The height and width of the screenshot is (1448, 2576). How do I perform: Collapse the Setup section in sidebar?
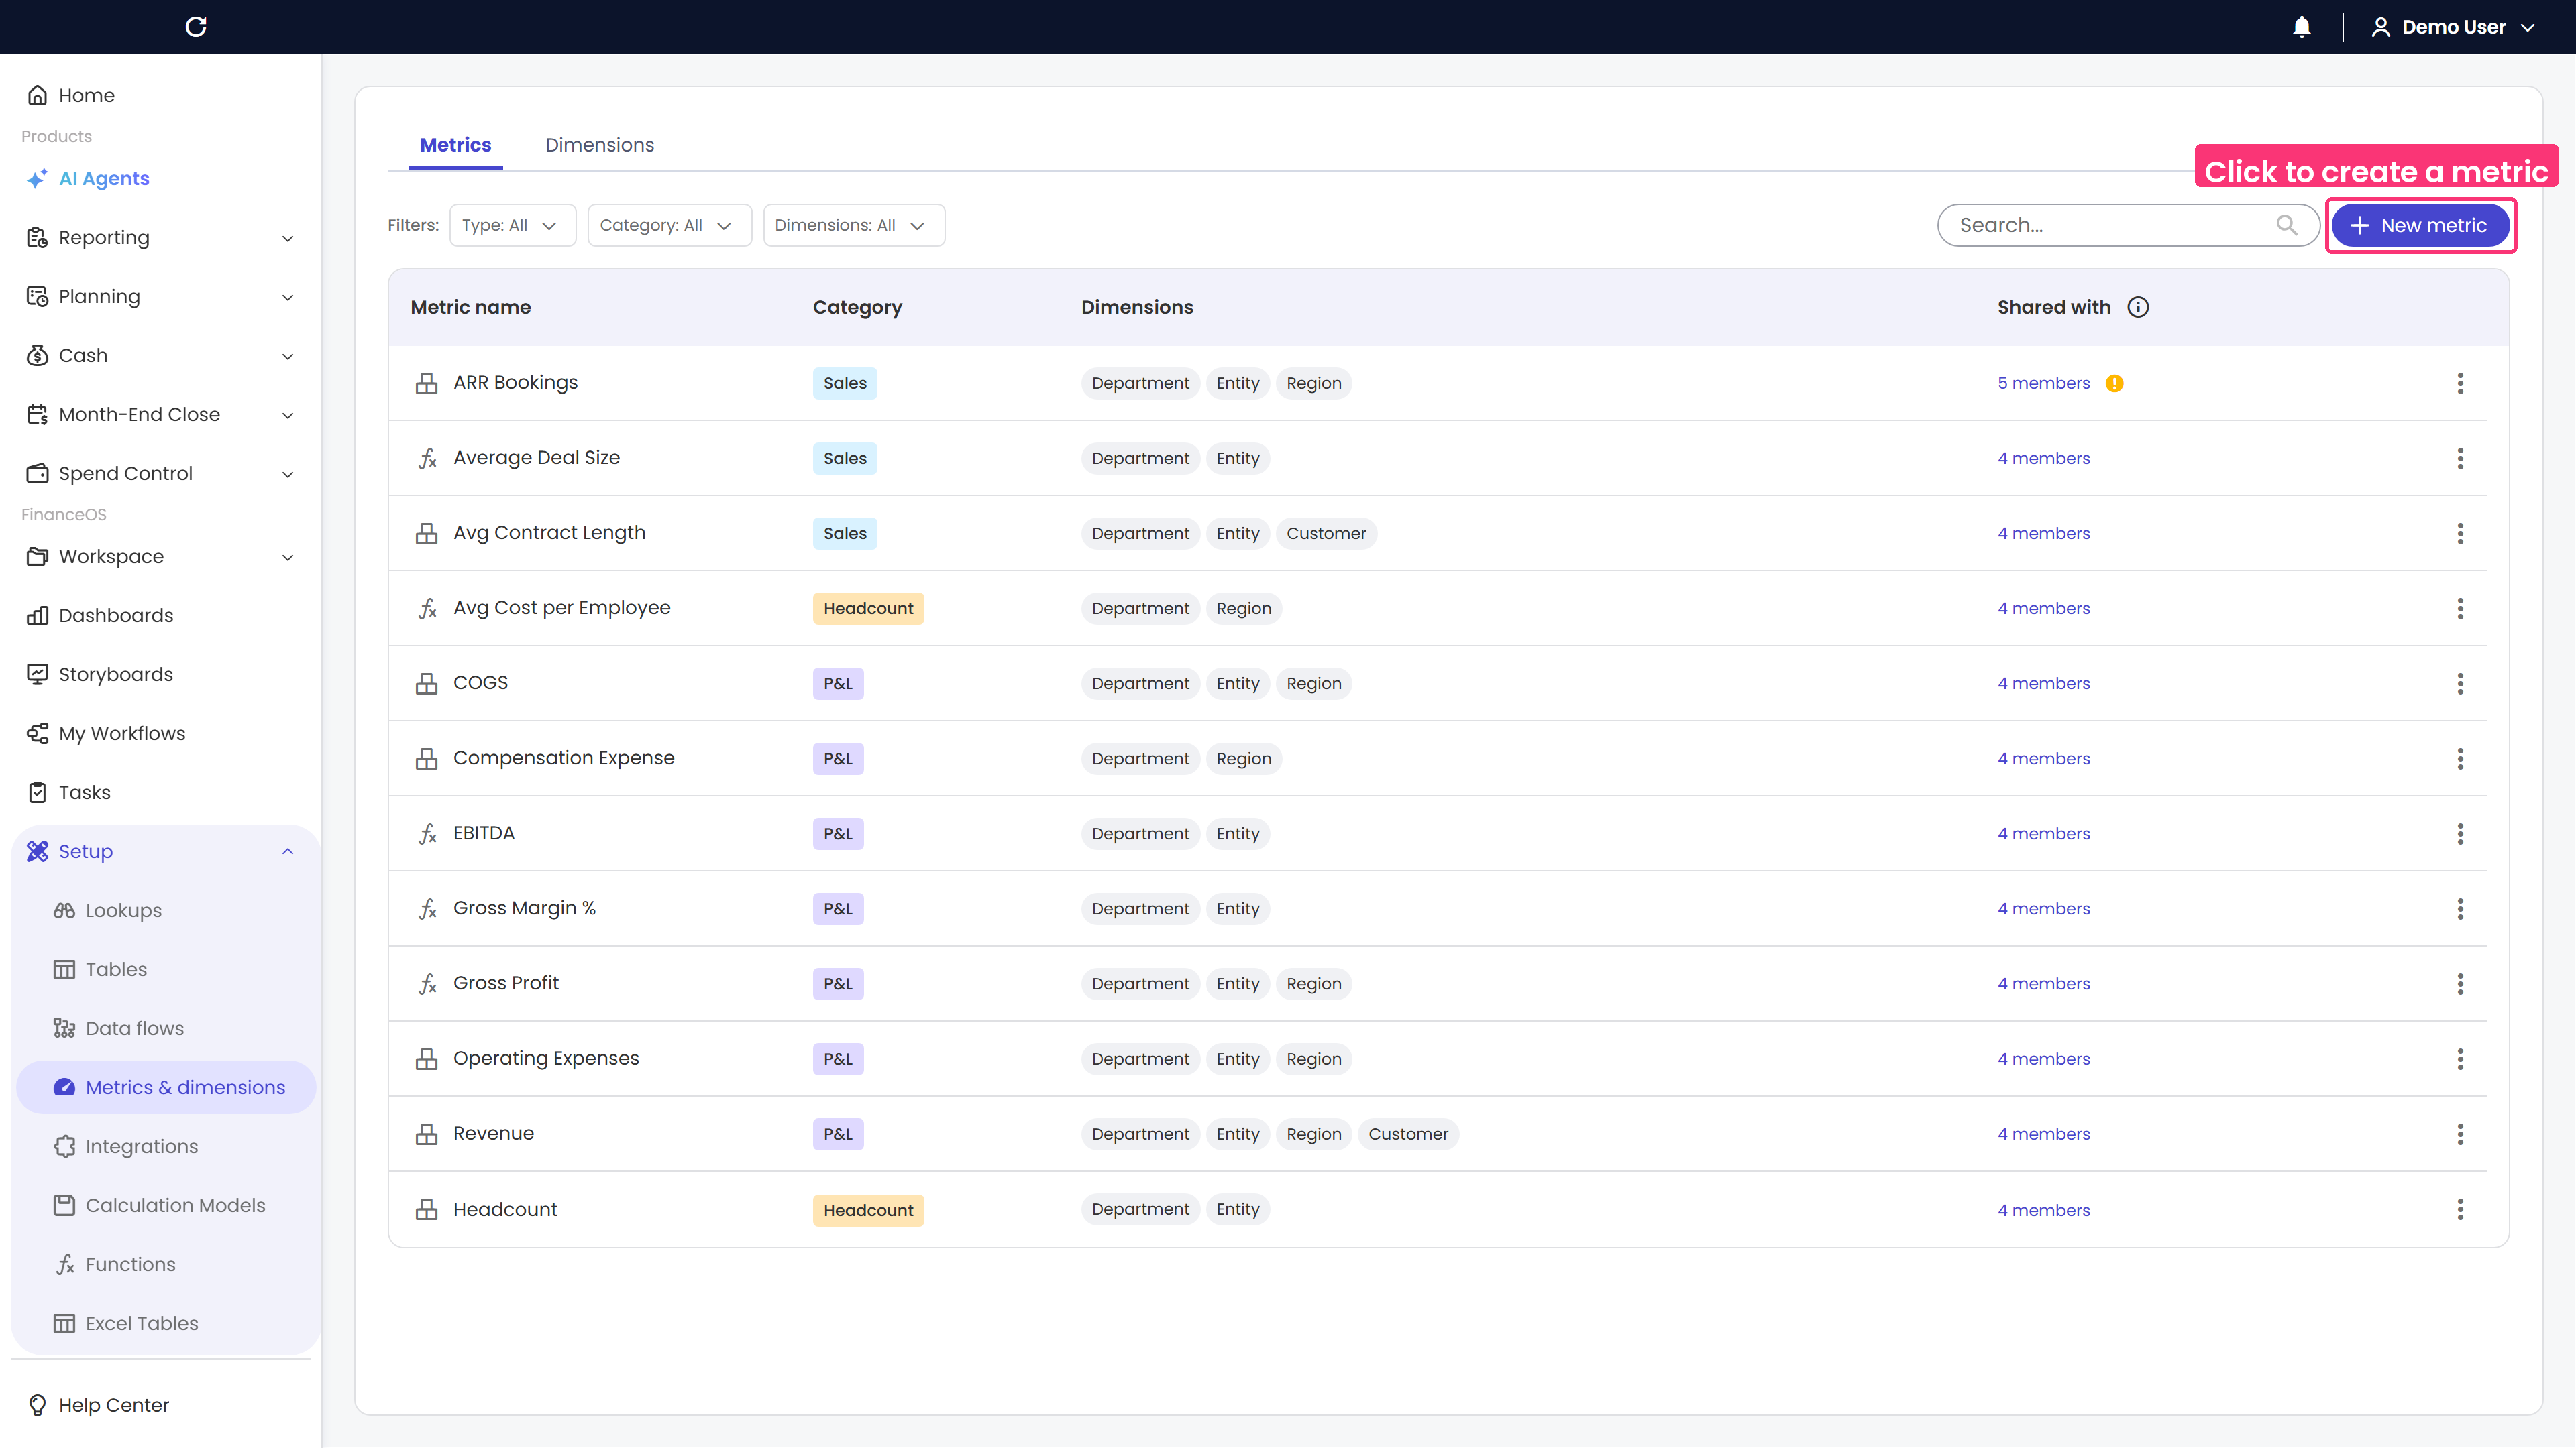click(x=288, y=851)
